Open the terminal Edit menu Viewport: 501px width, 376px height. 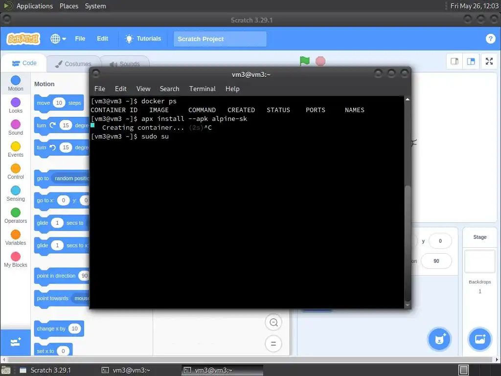tap(120, 89)
